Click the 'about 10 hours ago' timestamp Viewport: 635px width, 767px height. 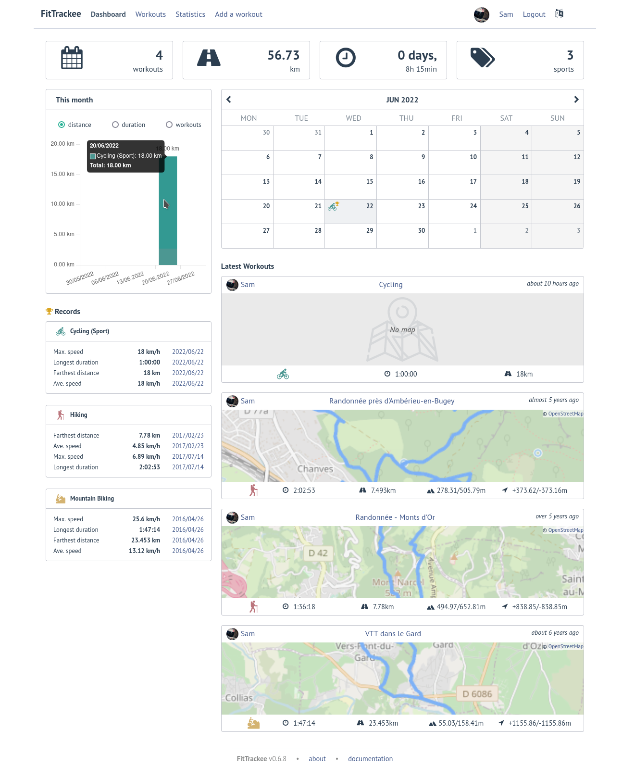coord(553,284)
